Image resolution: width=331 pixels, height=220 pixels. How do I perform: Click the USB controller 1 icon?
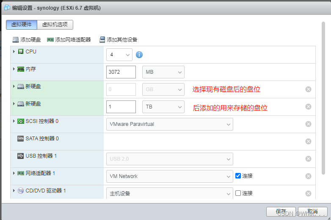point(20,156)
